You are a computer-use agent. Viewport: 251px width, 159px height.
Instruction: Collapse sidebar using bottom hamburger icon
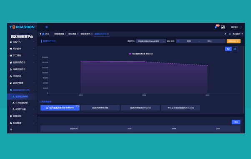click(11, 130)
